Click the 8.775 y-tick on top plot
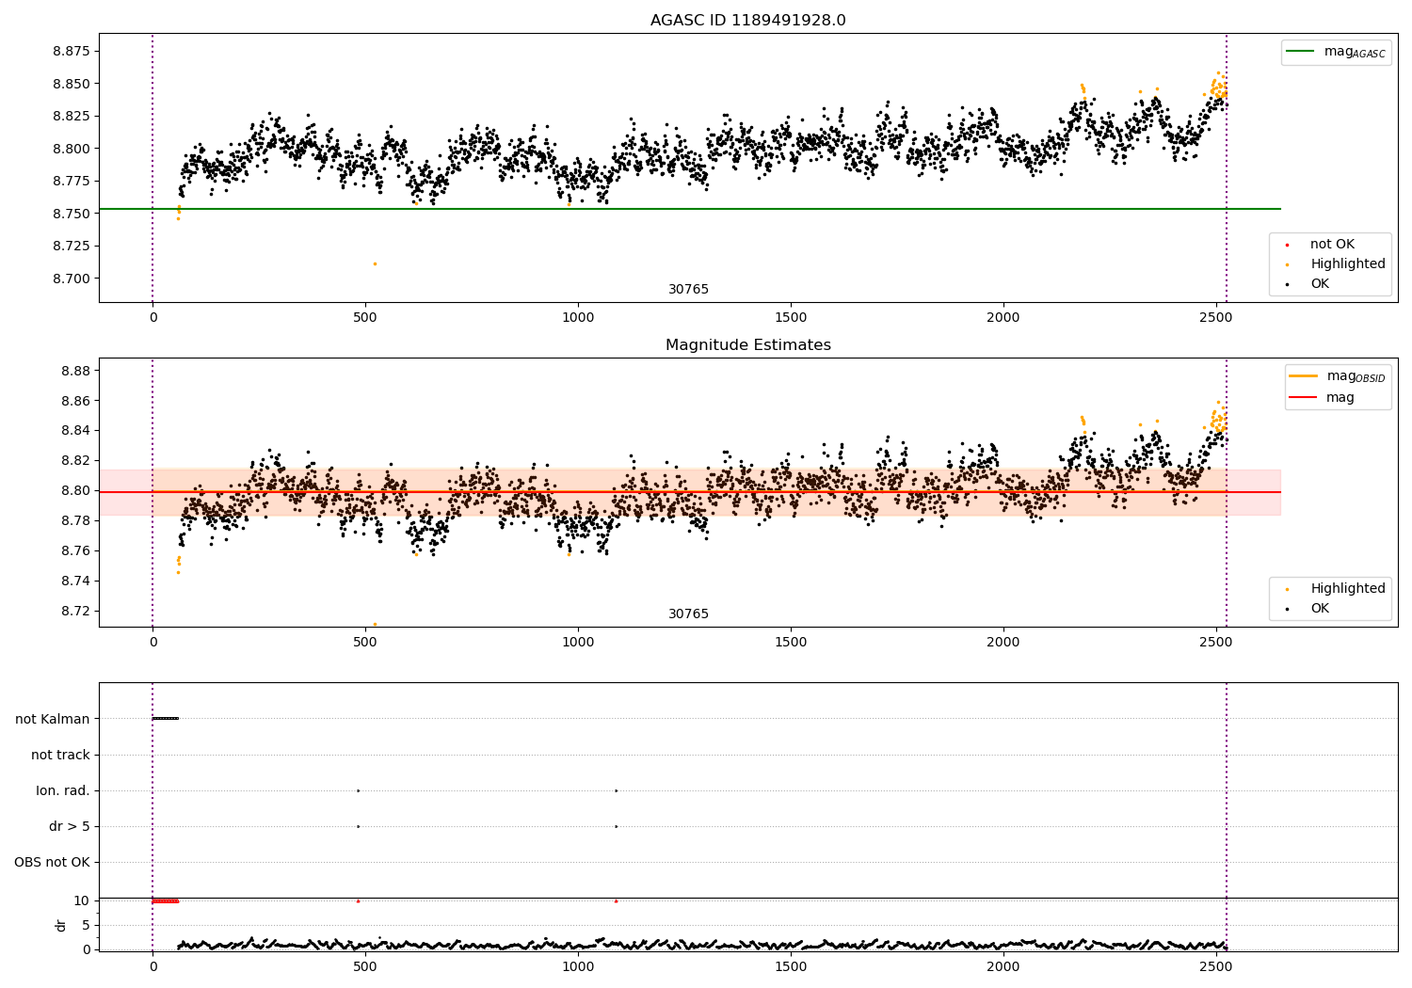Viewport: 1412px width, 988px height. (72, 182)
